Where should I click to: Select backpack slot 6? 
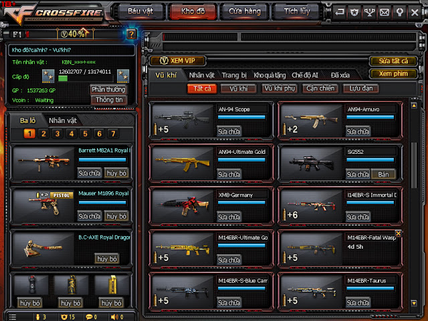click(100, 134)
